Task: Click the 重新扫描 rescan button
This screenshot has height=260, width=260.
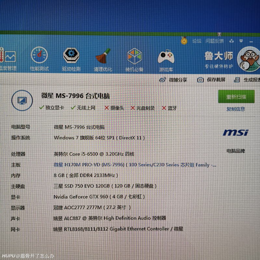Action: coord(236,97)
